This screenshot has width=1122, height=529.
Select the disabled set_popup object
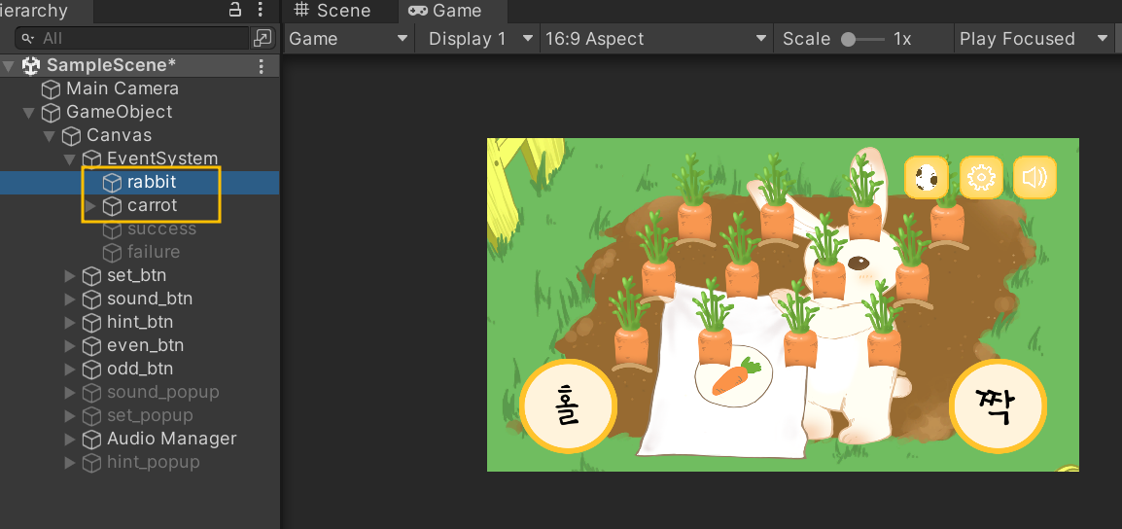click(150, 415)
